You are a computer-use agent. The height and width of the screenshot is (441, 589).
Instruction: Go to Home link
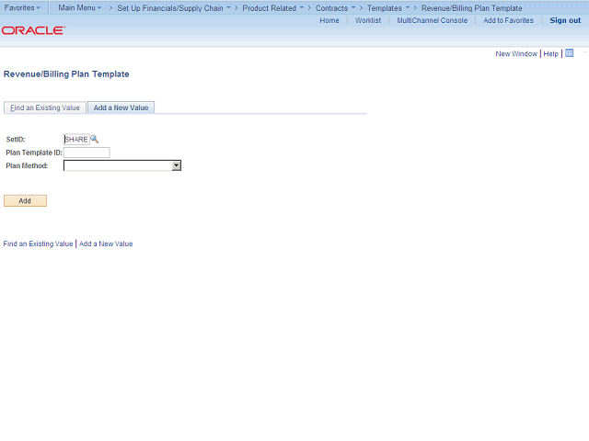329,20
